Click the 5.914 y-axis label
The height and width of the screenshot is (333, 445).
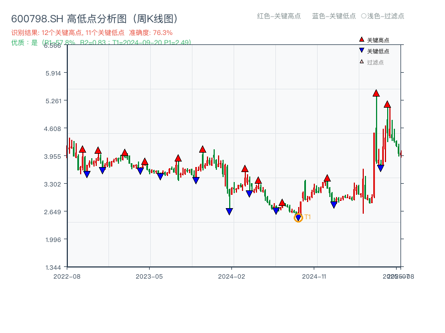tap(53, 73)
